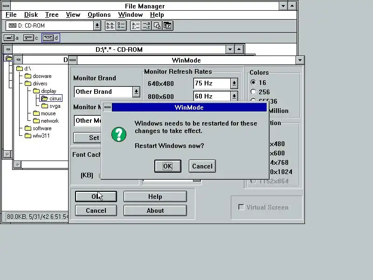Screen dimensions: 373x280
Task: Open the Tree menu
Action: [x=52, y=15]
